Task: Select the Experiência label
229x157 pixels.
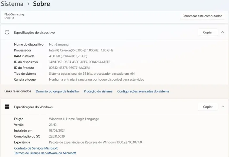Action: point(22,142)
